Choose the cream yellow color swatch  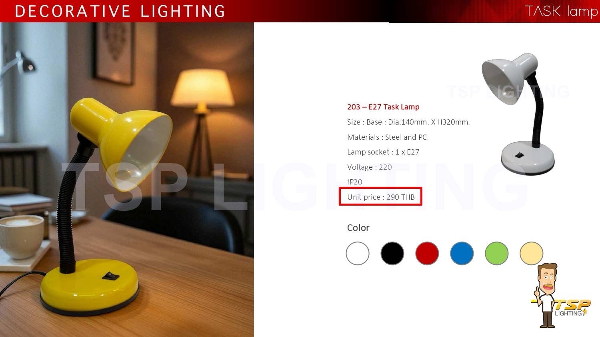click(x=532, y=253)
